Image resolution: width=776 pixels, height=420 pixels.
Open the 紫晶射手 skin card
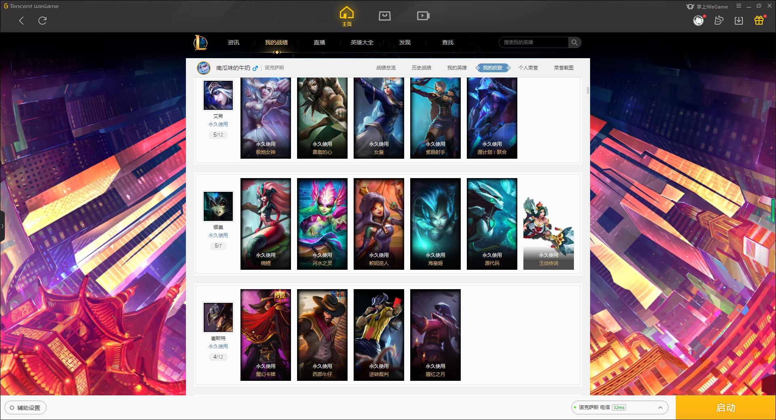point(435,118)
